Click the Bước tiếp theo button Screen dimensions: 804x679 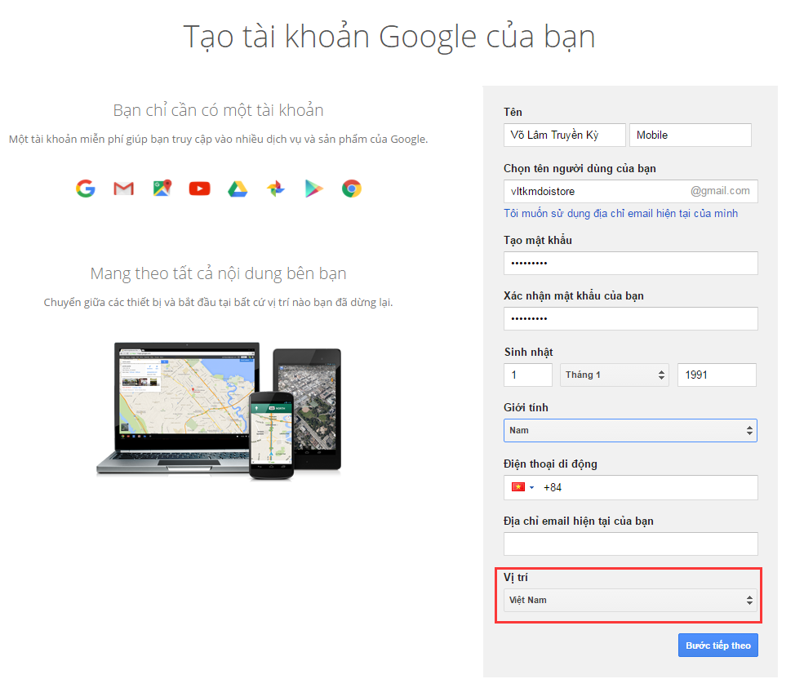[717, 646]
